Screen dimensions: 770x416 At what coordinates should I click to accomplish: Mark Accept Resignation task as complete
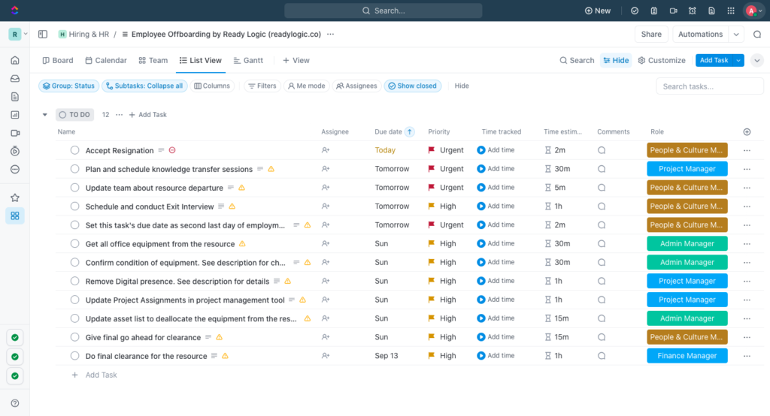pyautogui.click(x=74, y=150)
